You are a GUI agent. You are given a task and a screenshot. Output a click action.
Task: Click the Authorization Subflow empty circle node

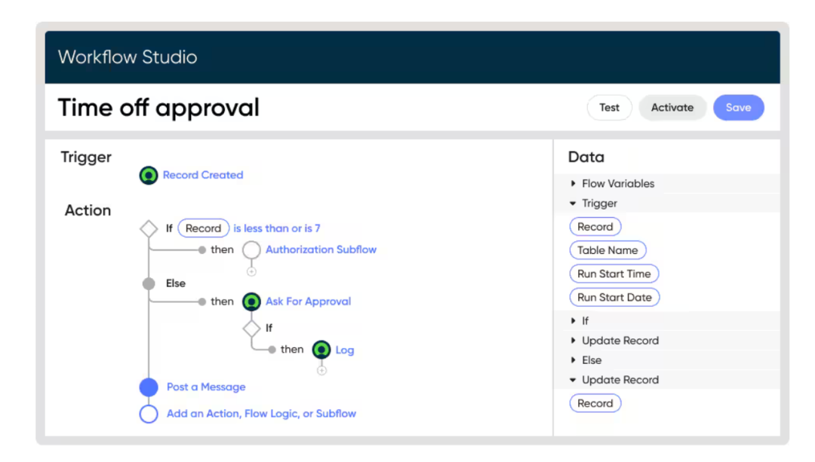pyautogui.click(x=251, y=250)
